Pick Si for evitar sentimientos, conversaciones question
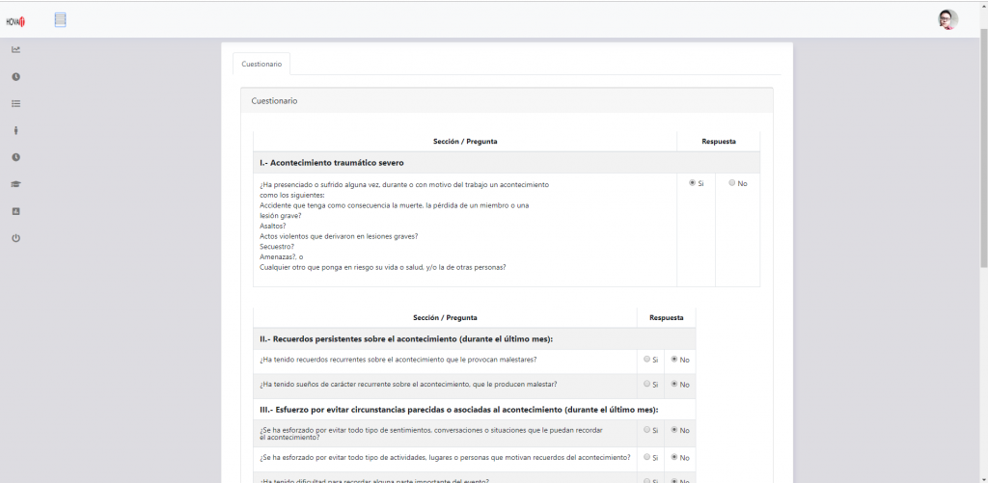Viewport: 988px width, 483px height. coord(646,429)
